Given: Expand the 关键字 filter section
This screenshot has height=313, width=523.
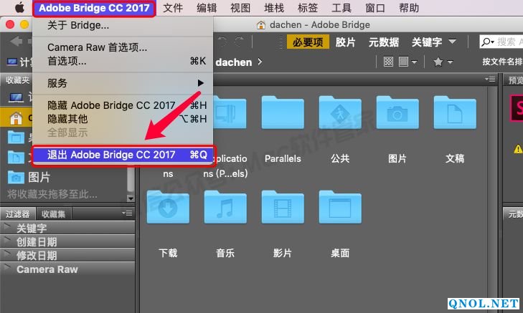Looking at the screenshot, I should [7, 228].
